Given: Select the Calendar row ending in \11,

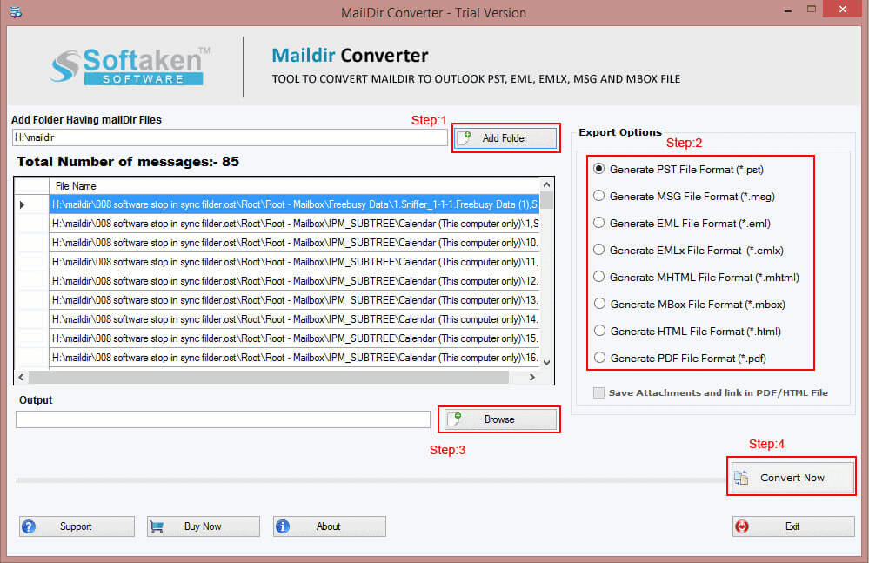Looking at the screenshot, I should coord(294,262).
